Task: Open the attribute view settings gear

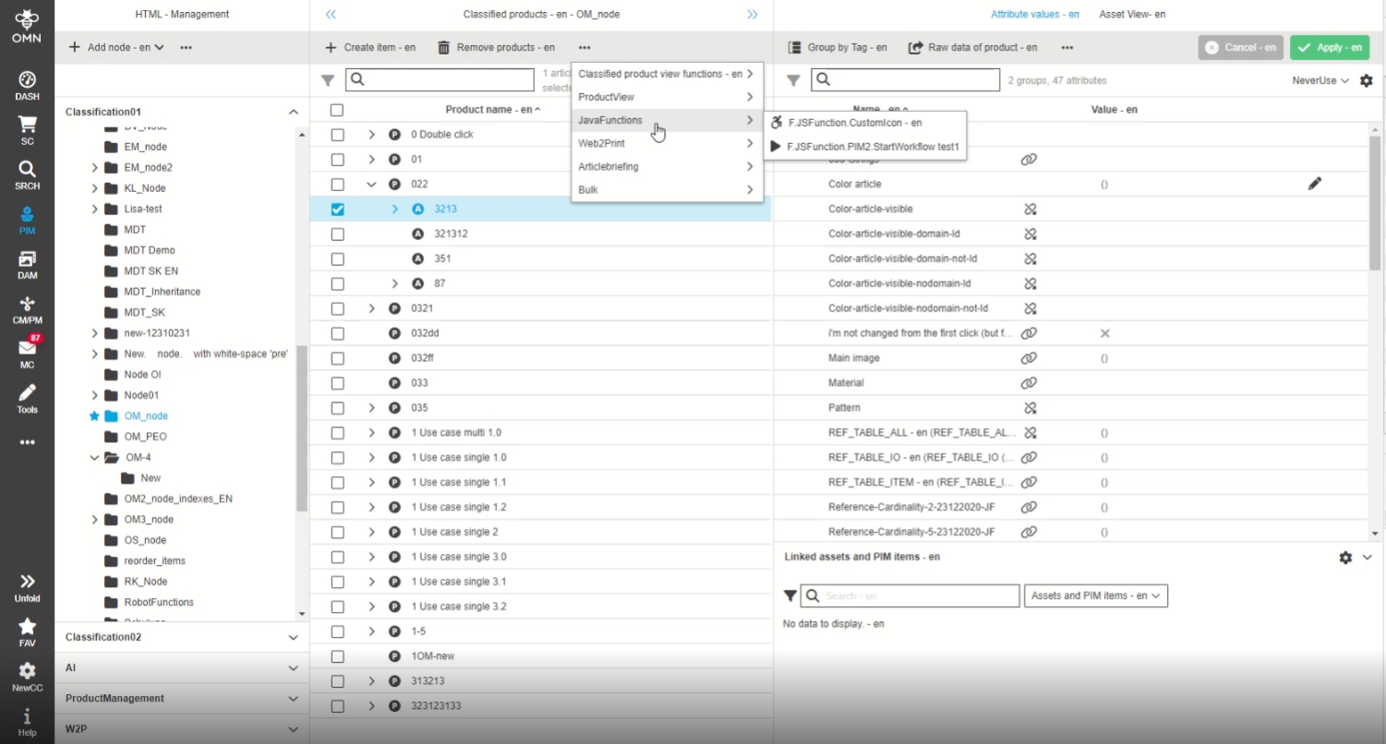Action: 1367,80
